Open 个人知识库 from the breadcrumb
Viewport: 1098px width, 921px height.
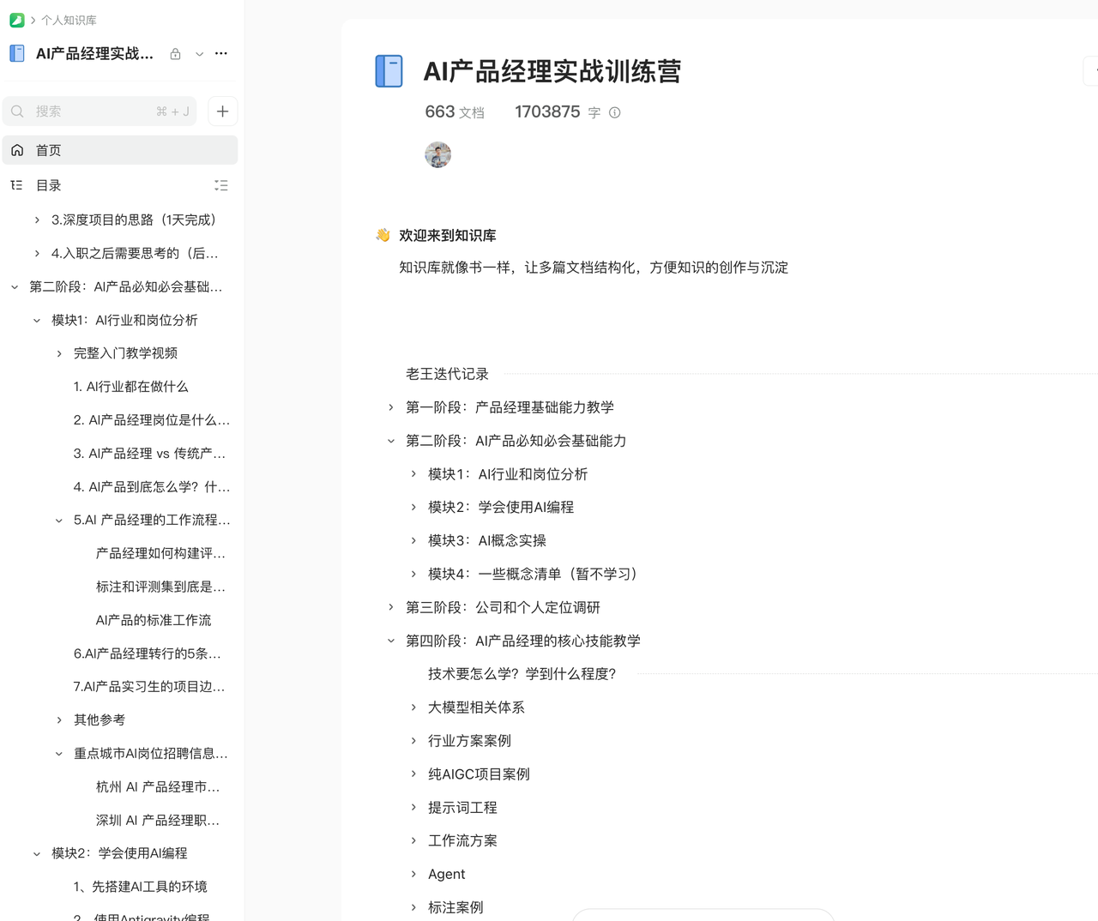pyautogui.click(x=69, y=19)
